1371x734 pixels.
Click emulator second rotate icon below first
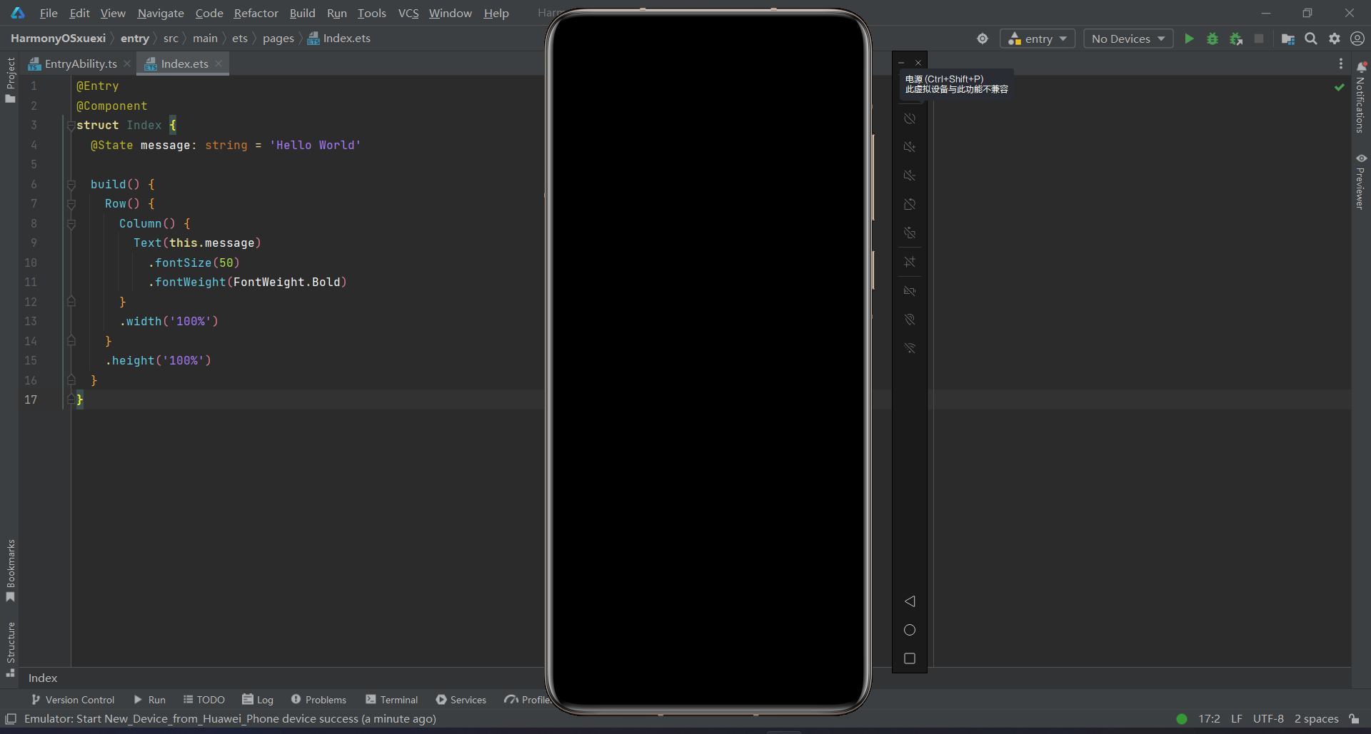(910, 233)
